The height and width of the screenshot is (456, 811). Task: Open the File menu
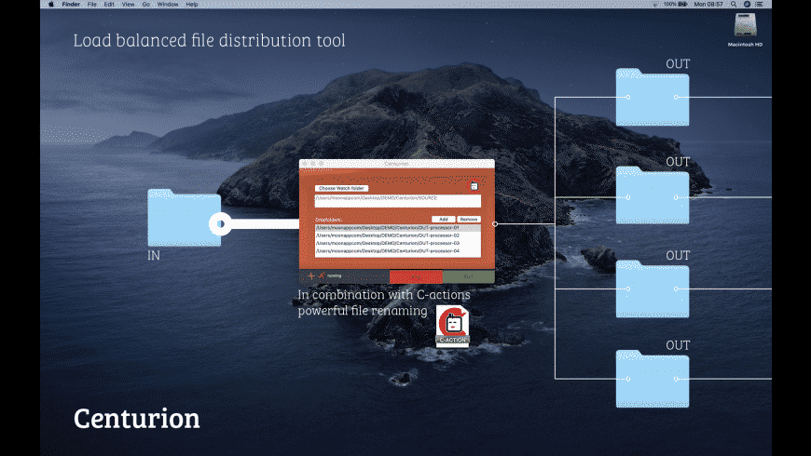(x=92, y=4)
